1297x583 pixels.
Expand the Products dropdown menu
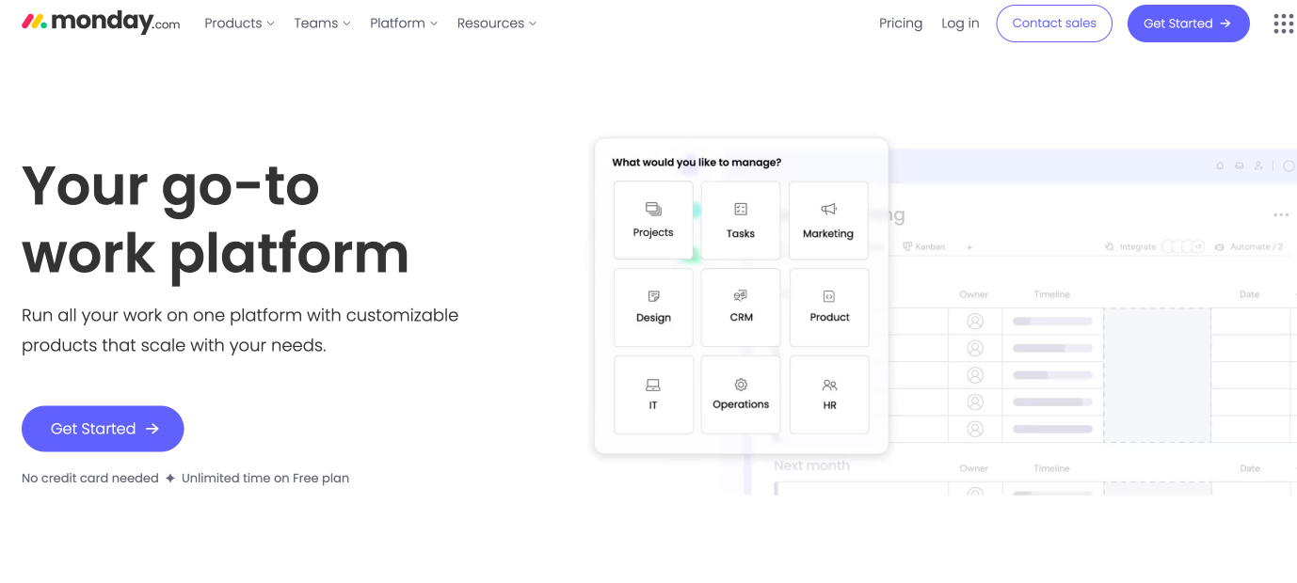[x=239, y=24]
